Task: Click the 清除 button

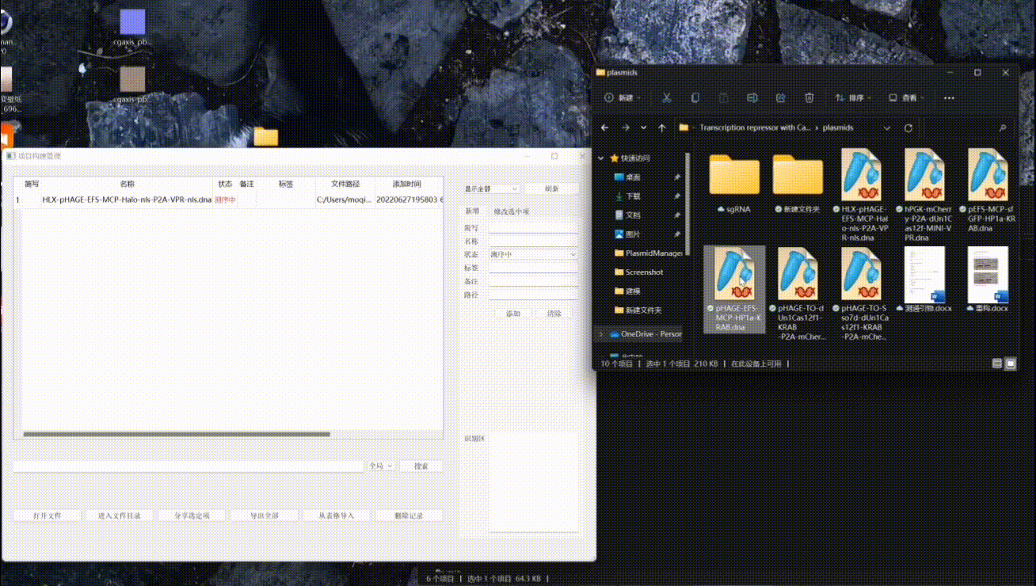Action: pyautogui.click(x=554, y=314)
